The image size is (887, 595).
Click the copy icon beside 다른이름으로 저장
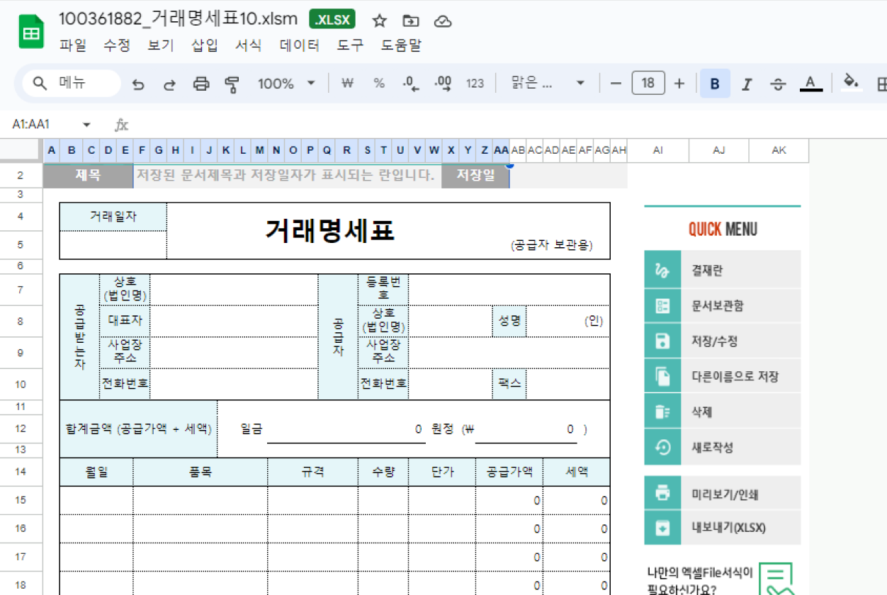coord(663,377)
